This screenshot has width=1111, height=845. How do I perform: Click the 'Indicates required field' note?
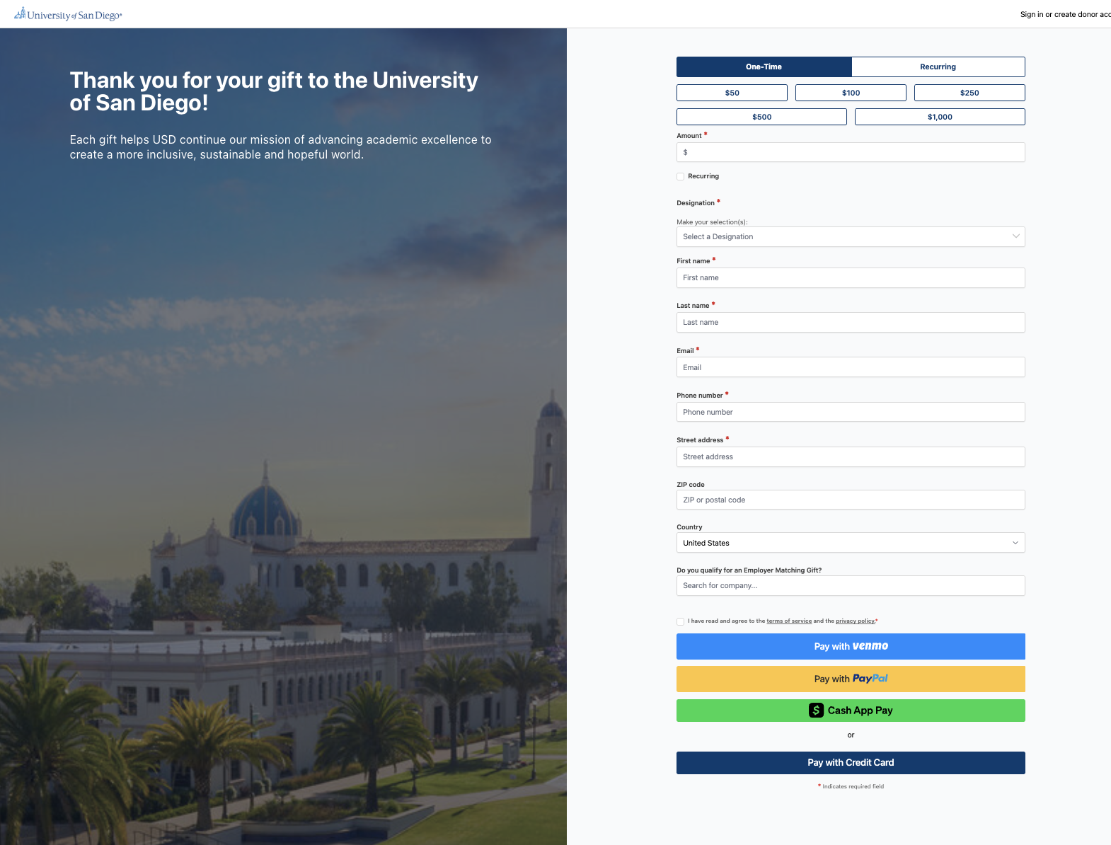[x=851, y=786]
